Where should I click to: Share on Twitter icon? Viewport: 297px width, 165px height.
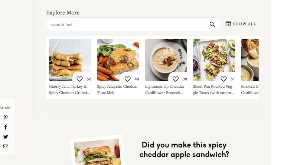click(x=6, y=137)
